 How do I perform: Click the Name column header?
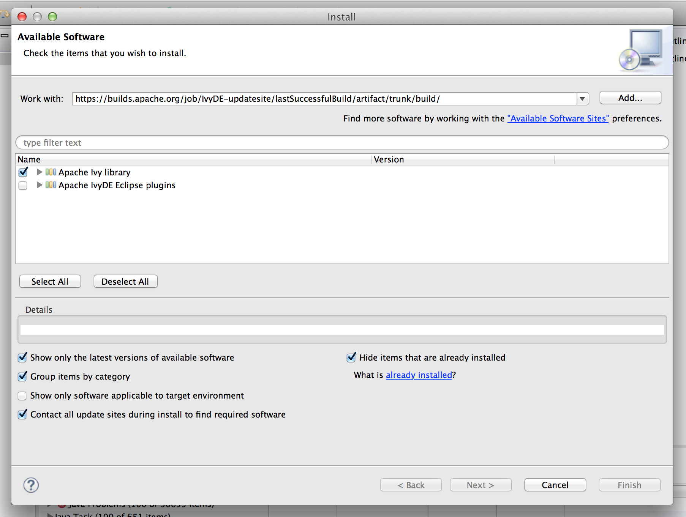pyautogui.click(x=194, y=159)
